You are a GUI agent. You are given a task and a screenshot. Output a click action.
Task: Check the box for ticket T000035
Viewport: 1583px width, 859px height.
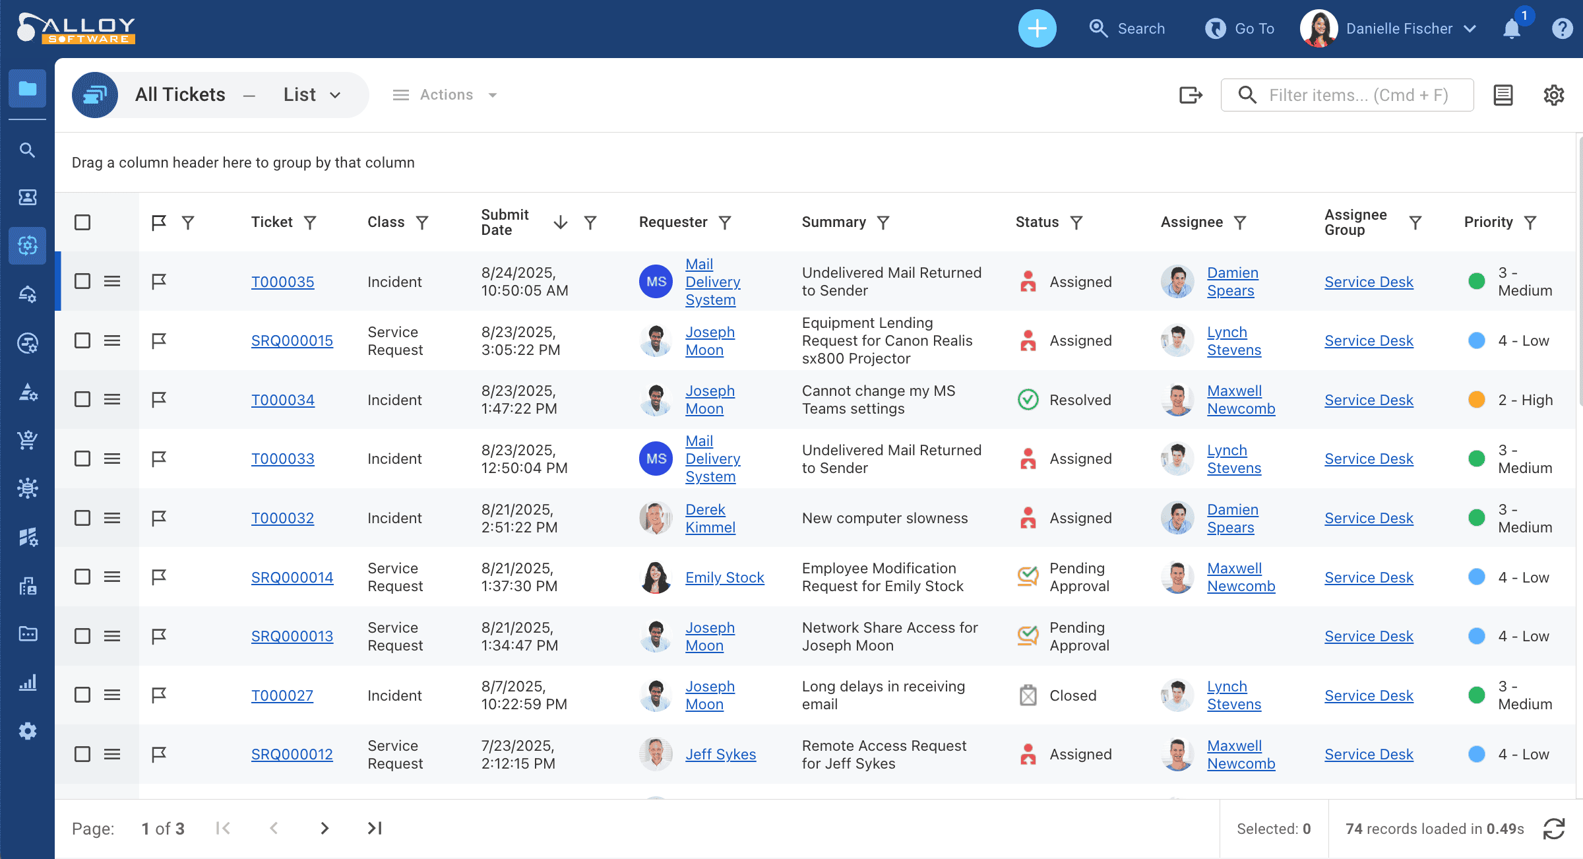(82, 282)
